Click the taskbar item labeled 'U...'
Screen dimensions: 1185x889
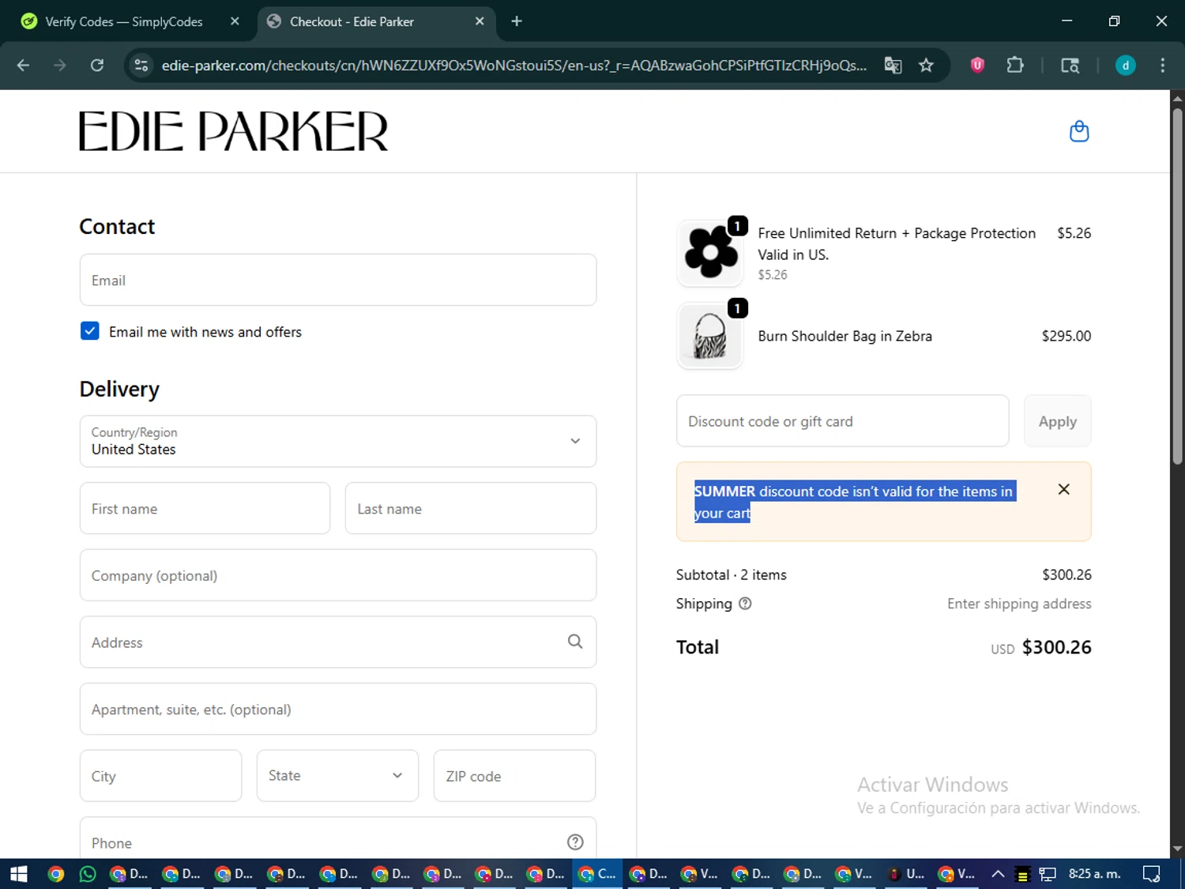point(905,874)
